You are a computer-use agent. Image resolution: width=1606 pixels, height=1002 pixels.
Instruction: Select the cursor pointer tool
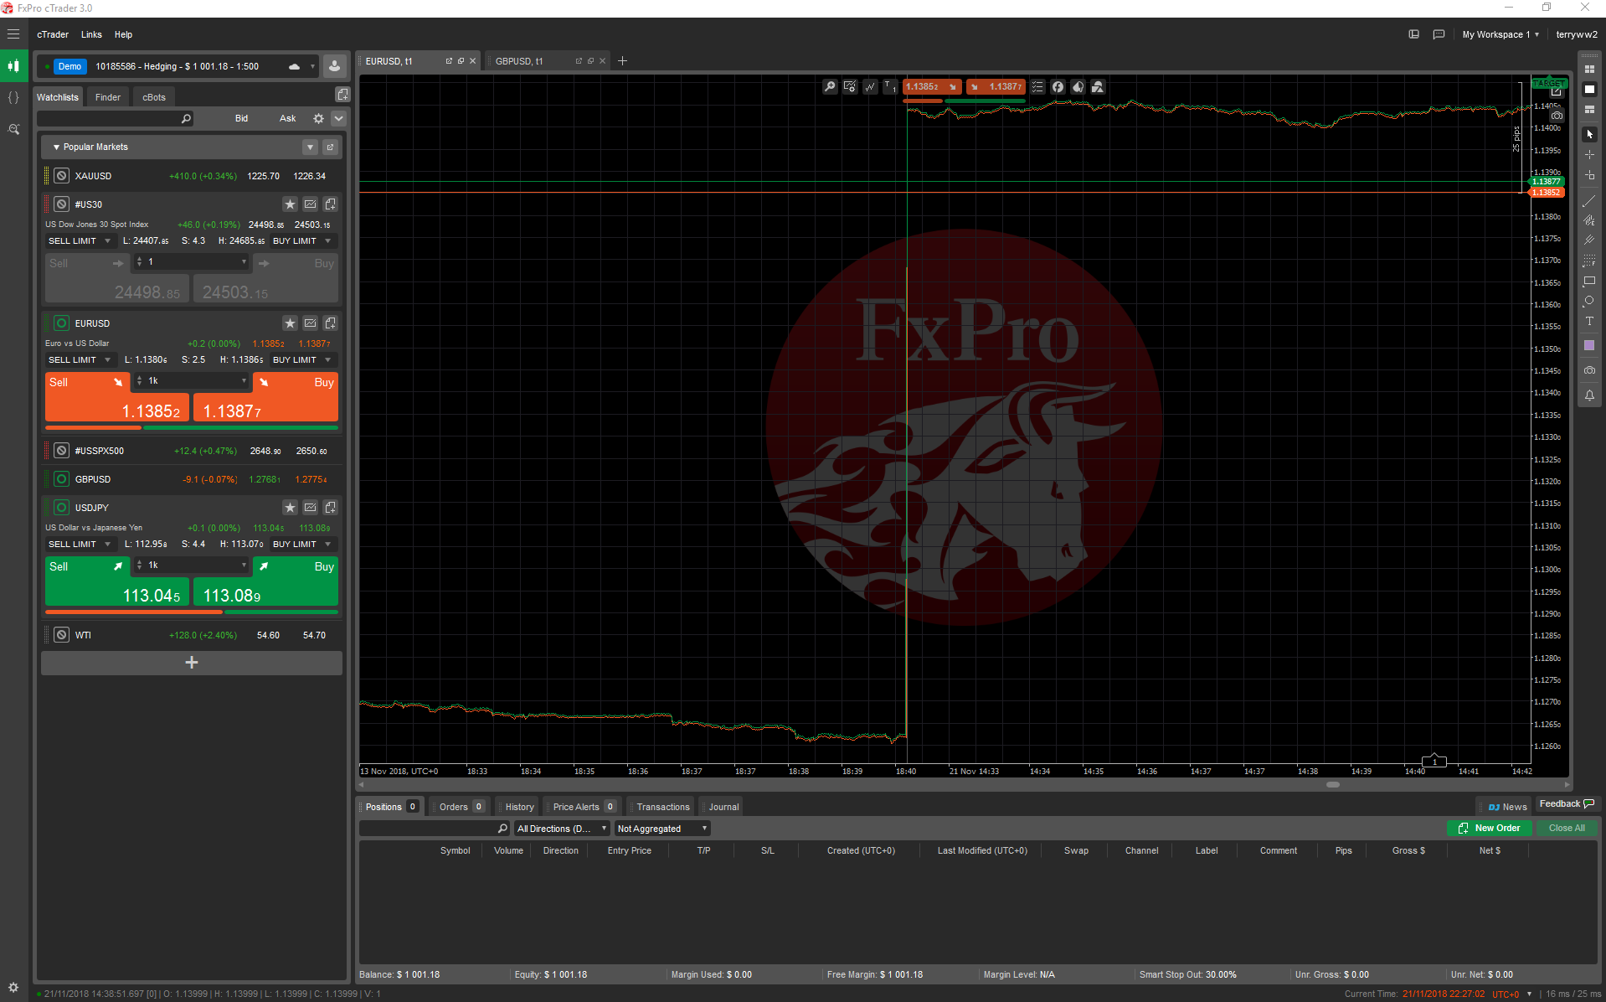pos(1589,134)
